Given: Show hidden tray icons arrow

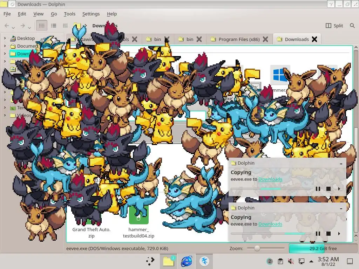Looking at the screenshot, I should pos(311,261).
